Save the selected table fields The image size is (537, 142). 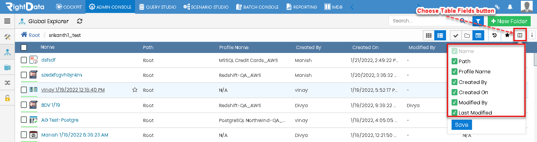(x=461, y=125)
